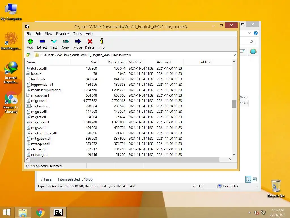Switch Explorer to large icons view

click(x=255, y=179)
